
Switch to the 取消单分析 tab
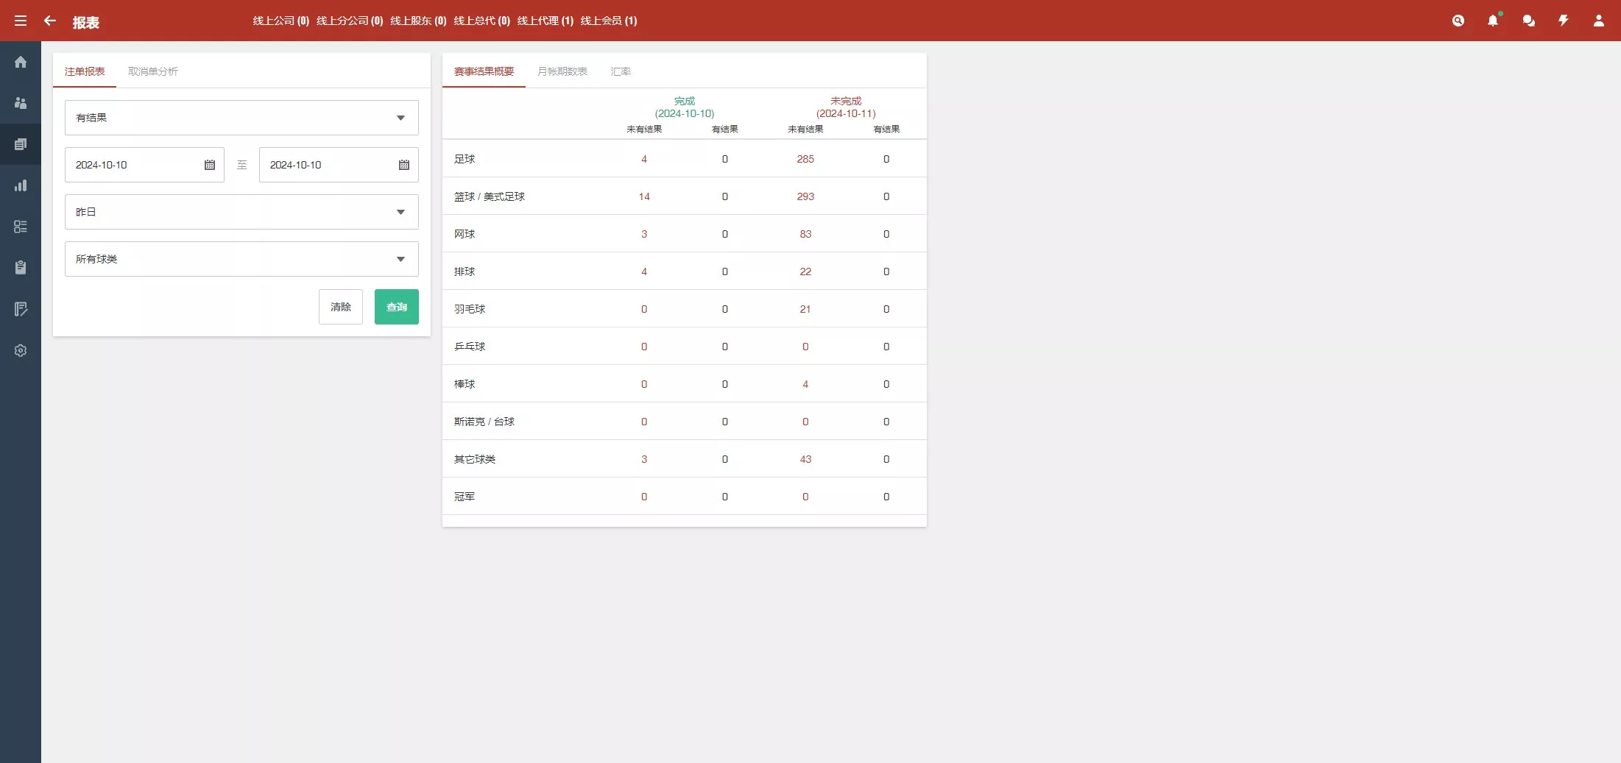(152, 71)
